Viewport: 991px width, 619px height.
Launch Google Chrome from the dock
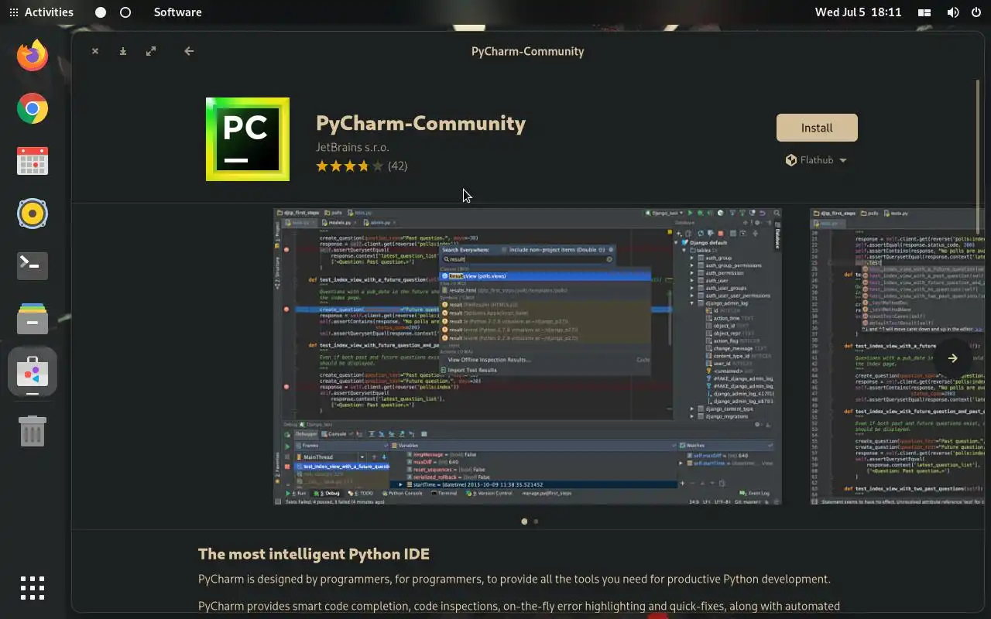(x=32, y=108)
